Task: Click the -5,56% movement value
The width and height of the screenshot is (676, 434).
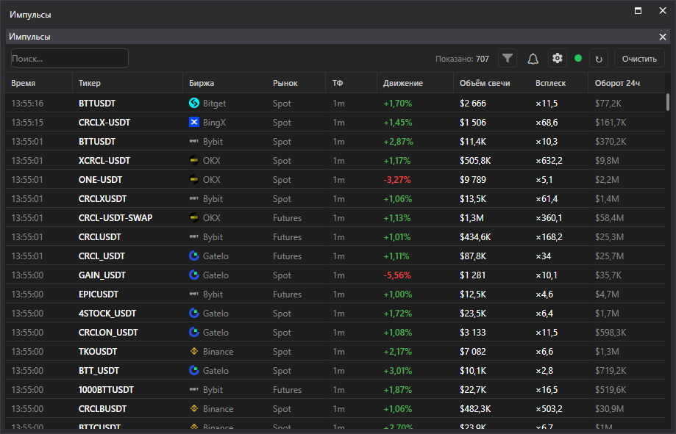Action: pyautogui.click(x=397, y=275)
